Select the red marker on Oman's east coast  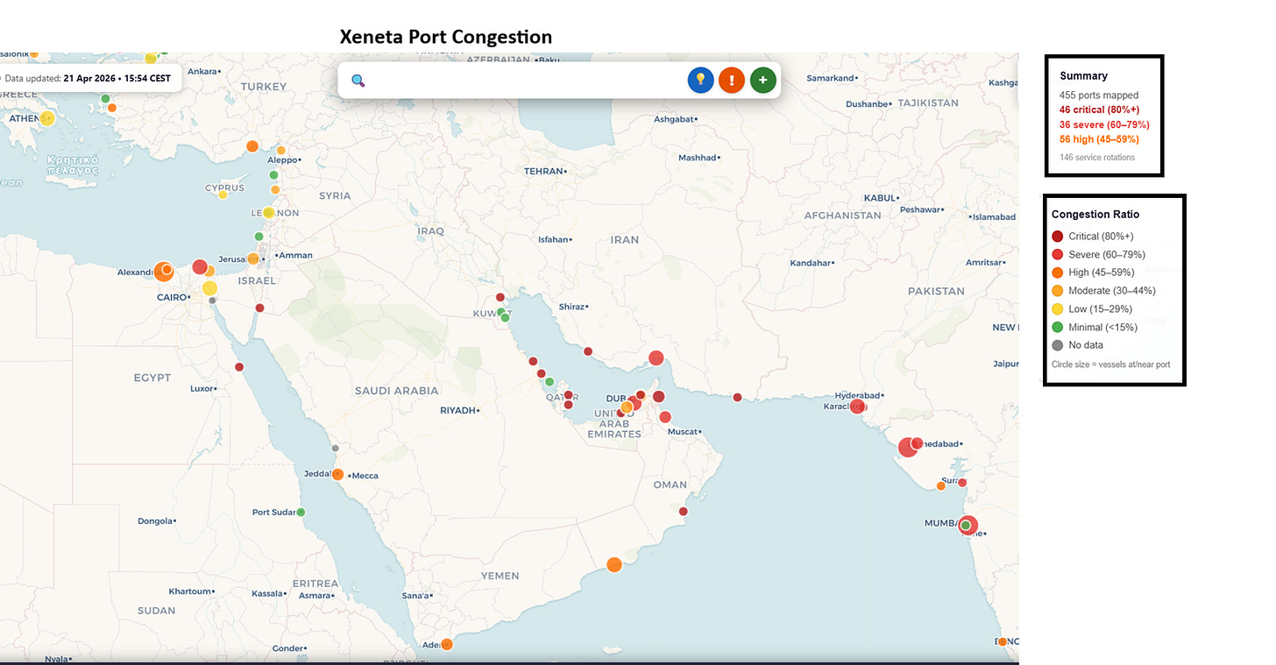point(684,512)
